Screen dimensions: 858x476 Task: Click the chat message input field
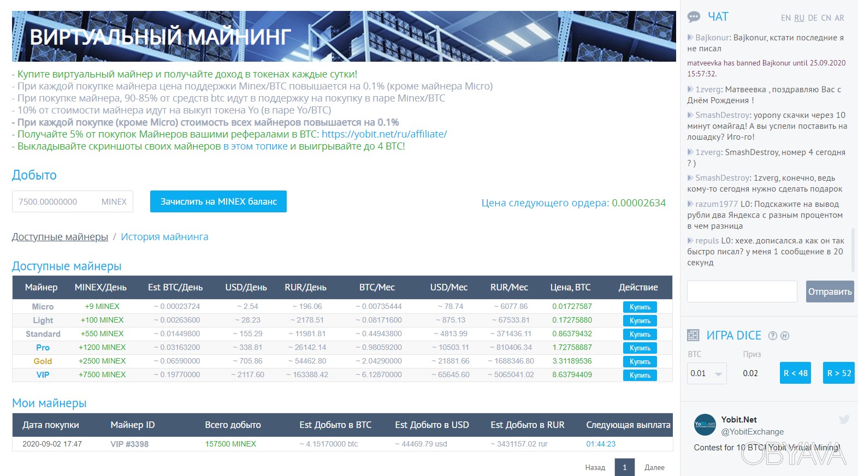[742, 291]
